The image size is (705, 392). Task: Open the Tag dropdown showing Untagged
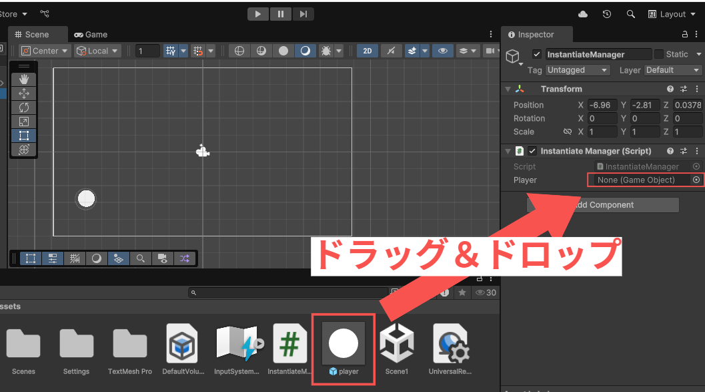tap(577, 69)
